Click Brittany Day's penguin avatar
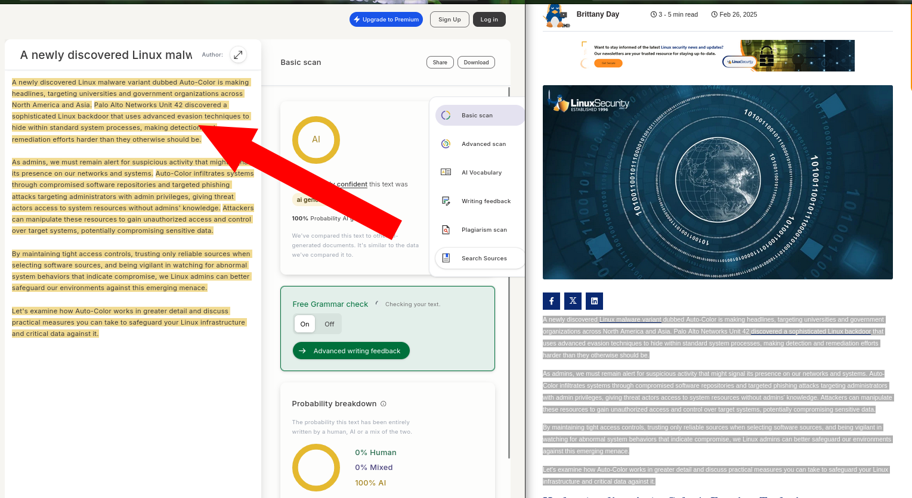The image size is (912, 498). click(x=556, y=15)
